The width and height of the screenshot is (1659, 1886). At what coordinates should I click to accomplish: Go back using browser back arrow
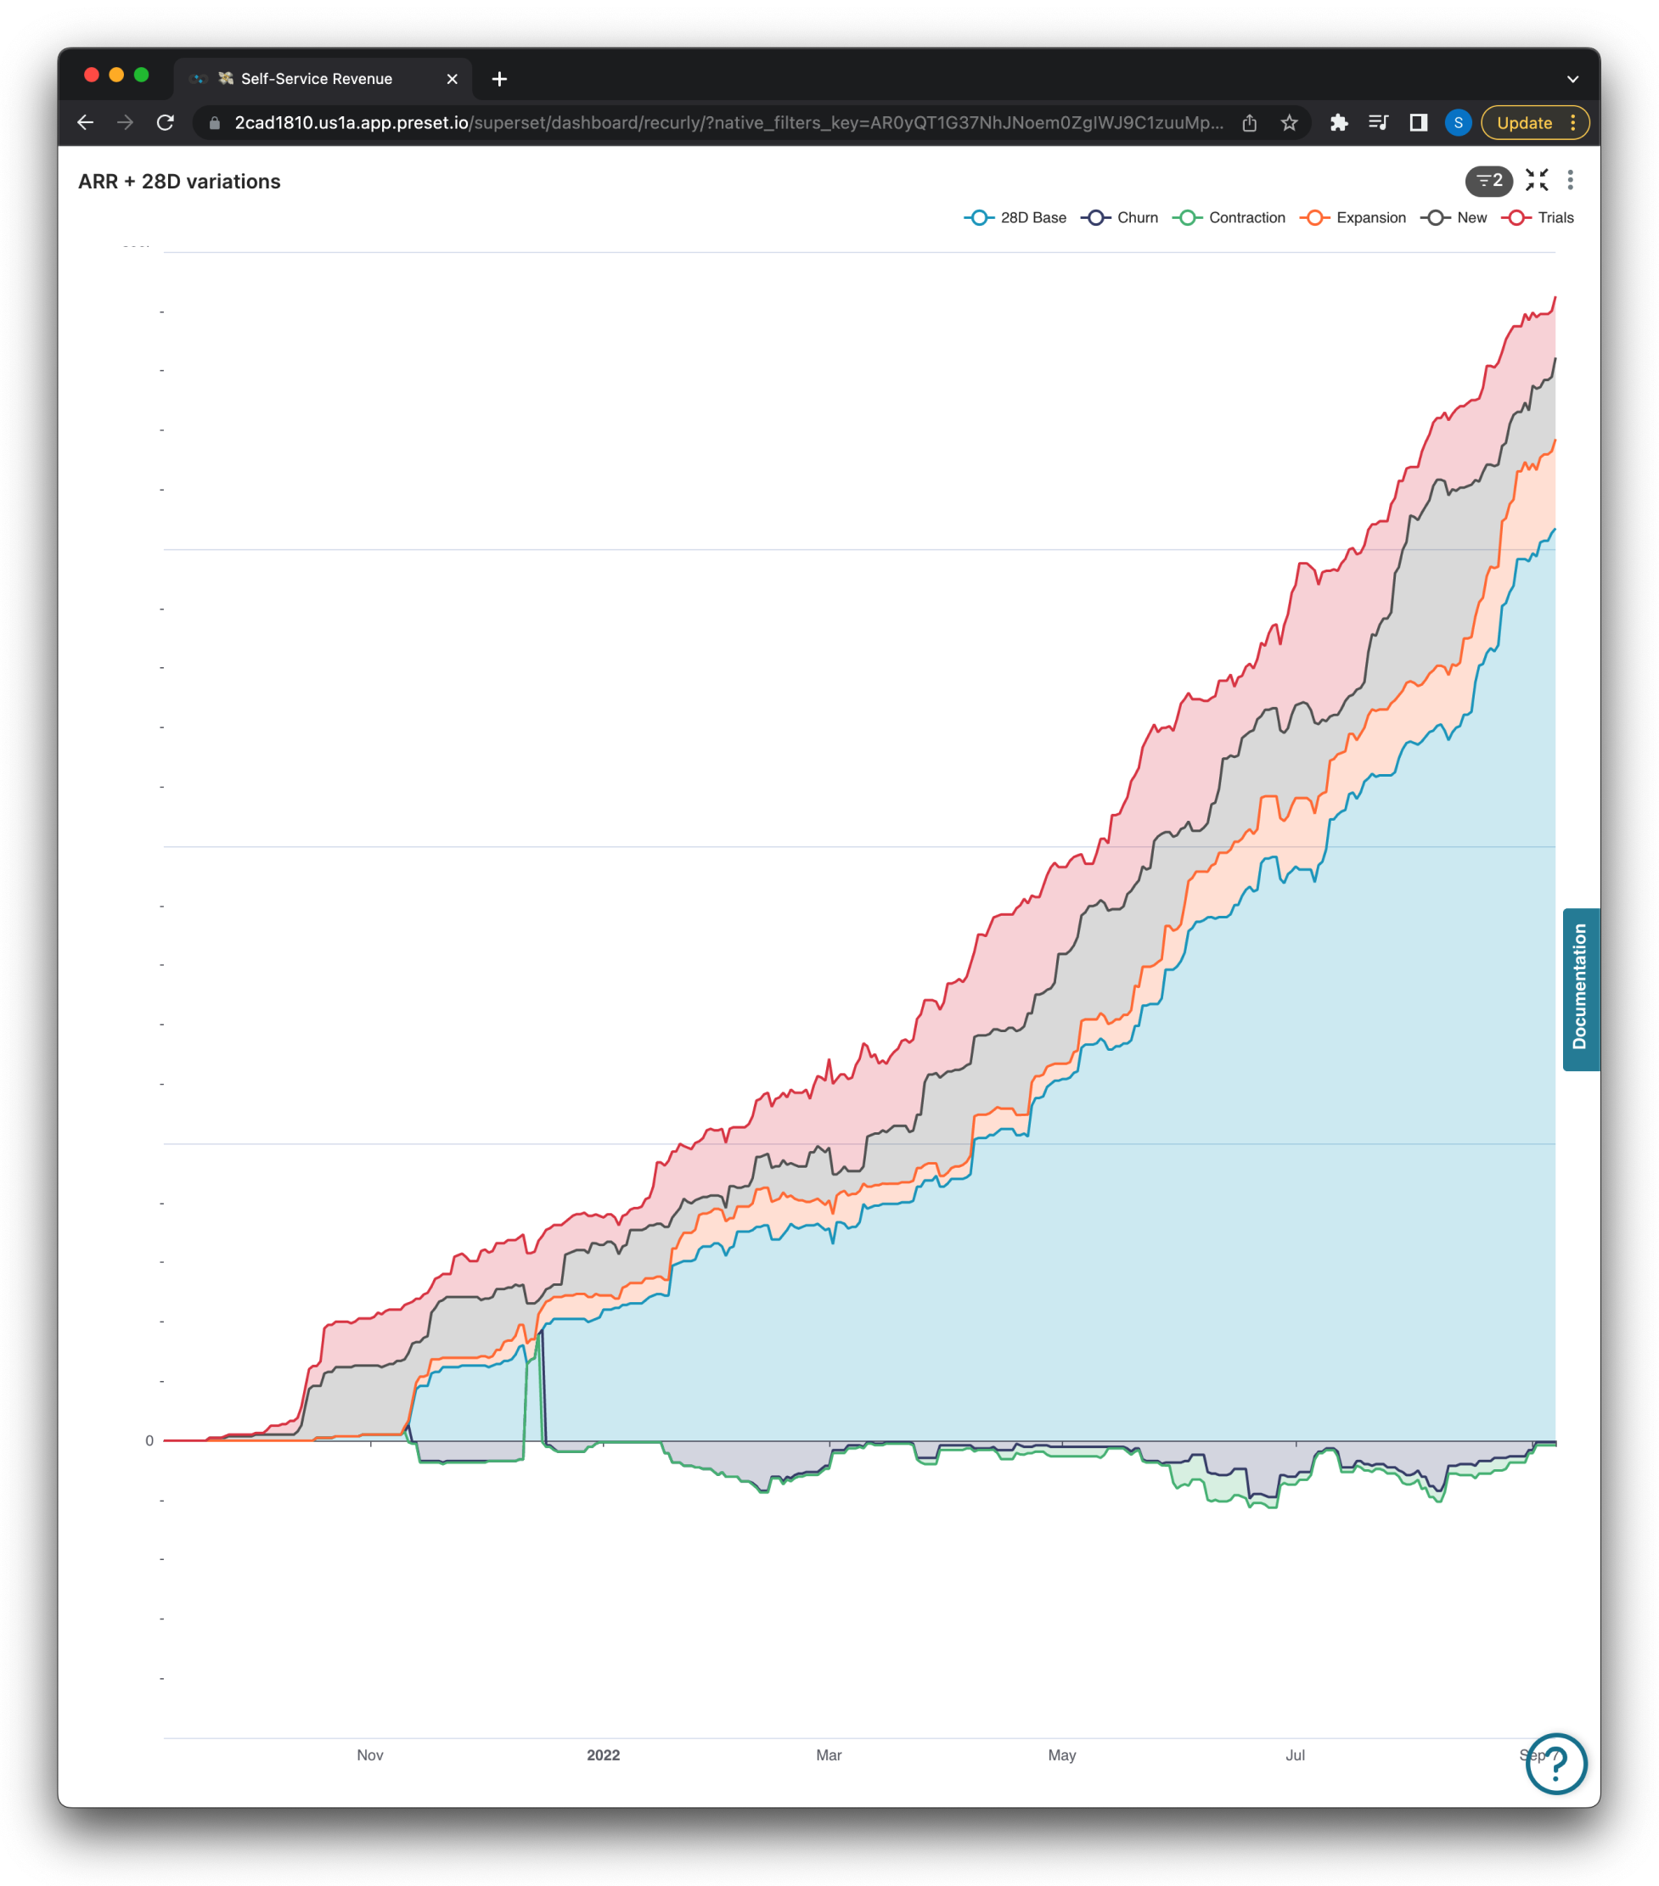pos(86,123)
